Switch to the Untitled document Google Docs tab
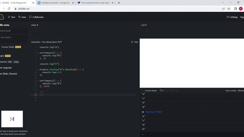Image resolution: width=244 pixels, height=137 pixels. pos(55,3)
